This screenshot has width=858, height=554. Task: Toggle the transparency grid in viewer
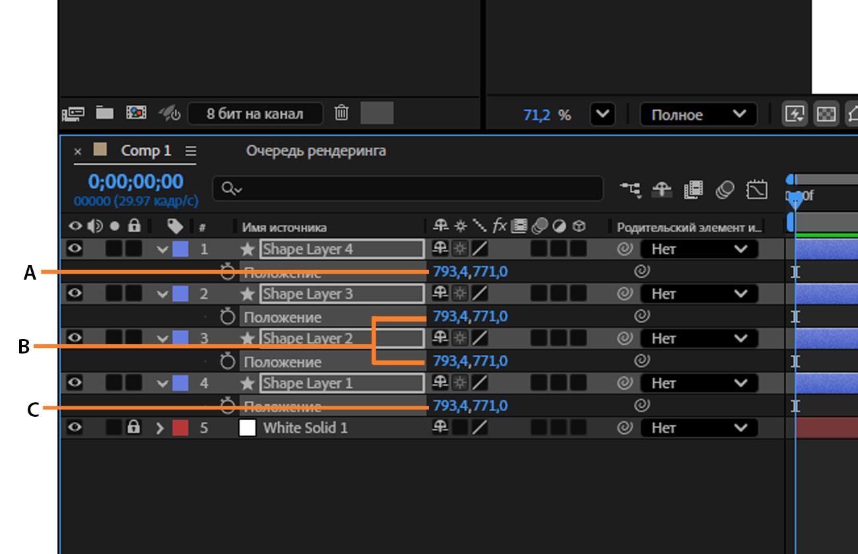click(827, 114)
